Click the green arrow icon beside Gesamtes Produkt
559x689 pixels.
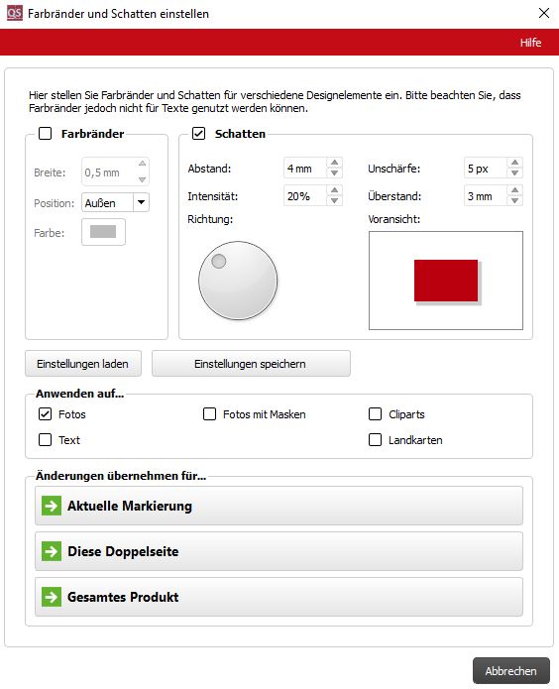(x=52, y=597)
